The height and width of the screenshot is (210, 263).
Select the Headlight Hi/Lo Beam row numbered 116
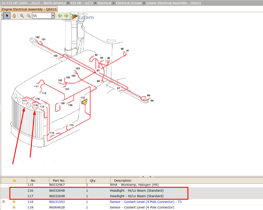pos(131,191)
